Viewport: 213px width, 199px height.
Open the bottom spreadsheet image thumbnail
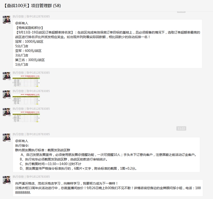(26, 117)
